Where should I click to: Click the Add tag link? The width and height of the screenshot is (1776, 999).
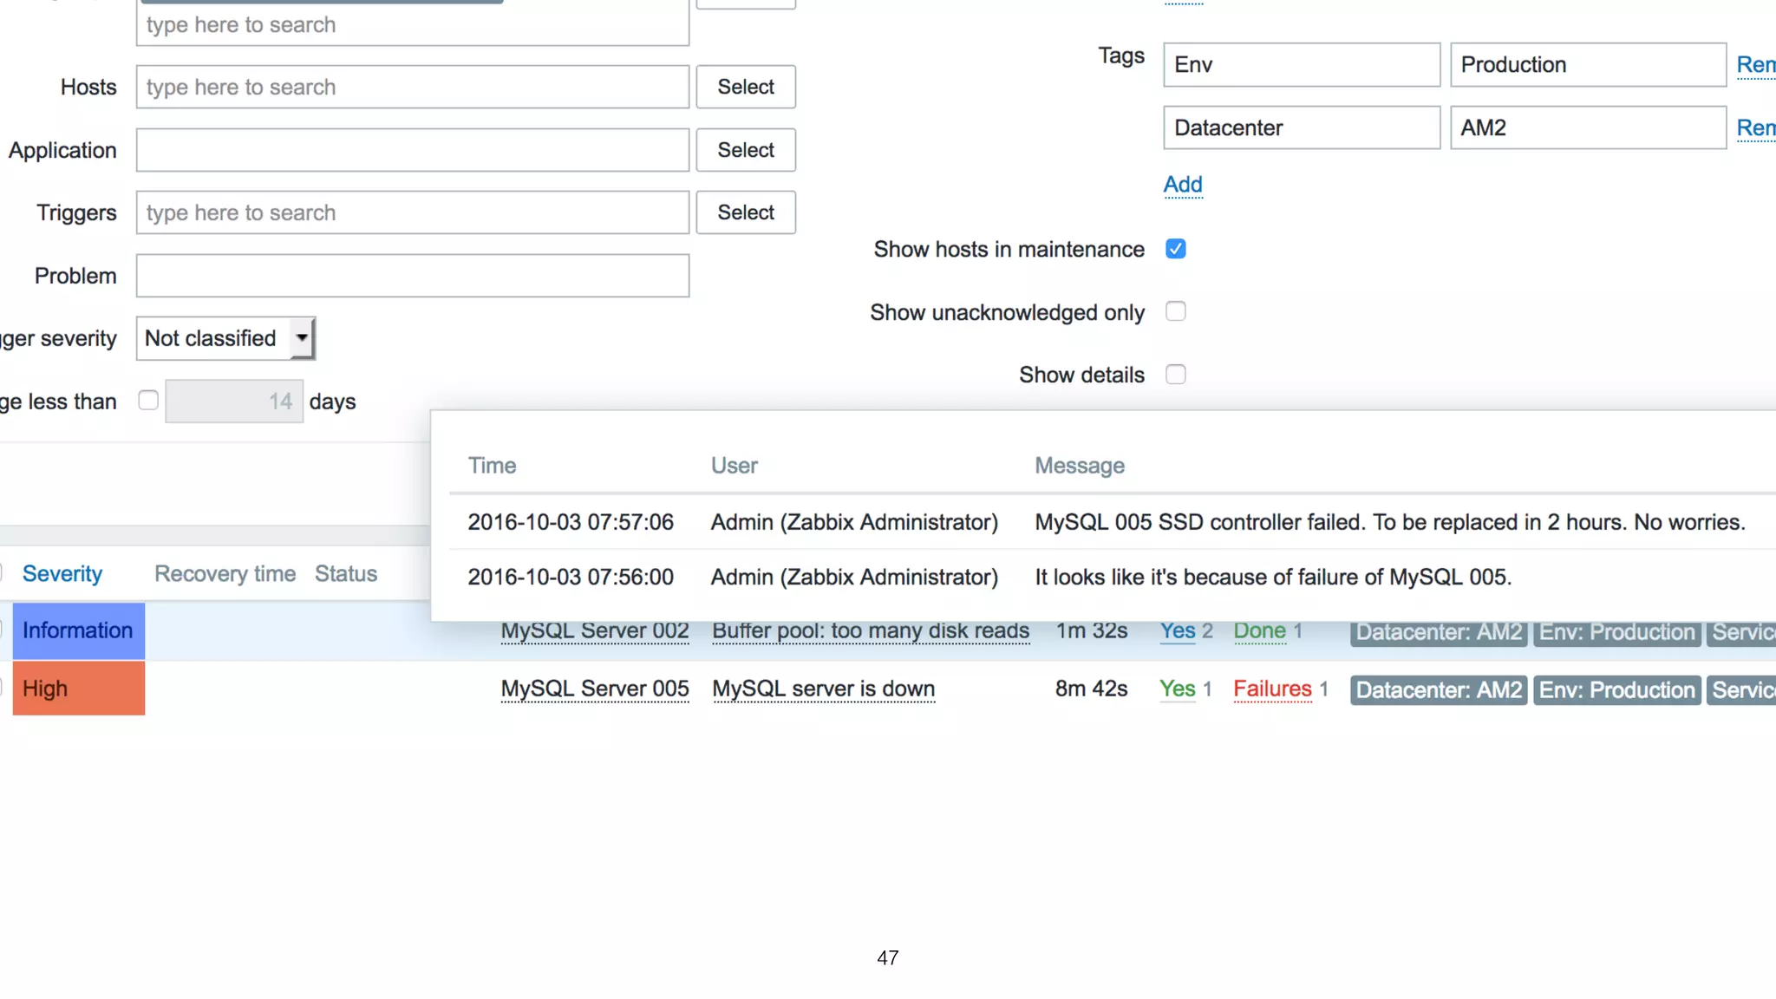(x=1182, y=185)
